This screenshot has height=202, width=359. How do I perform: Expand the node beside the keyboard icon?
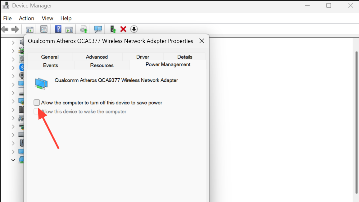(13, 135)
